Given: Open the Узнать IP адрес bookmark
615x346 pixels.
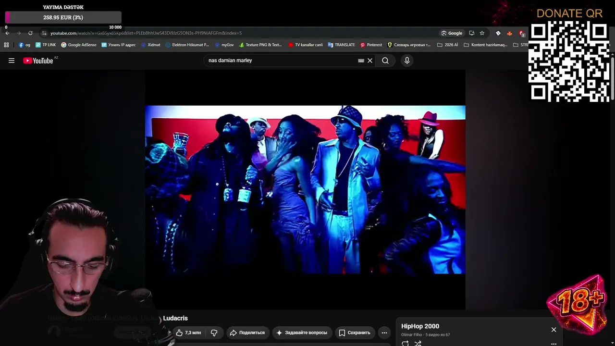Looking at the screenshot, I should click(119, 45).
